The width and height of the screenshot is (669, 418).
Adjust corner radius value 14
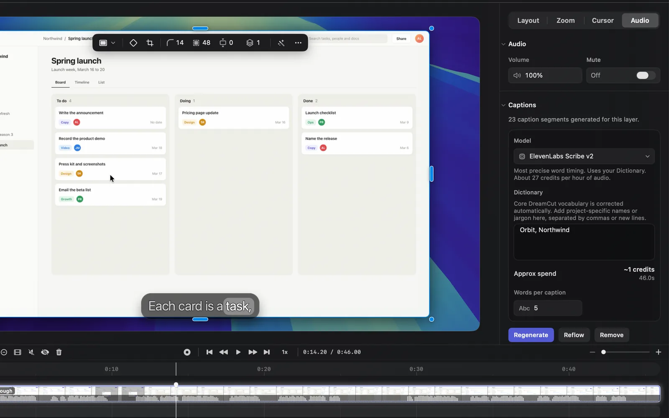click(175, 43)
